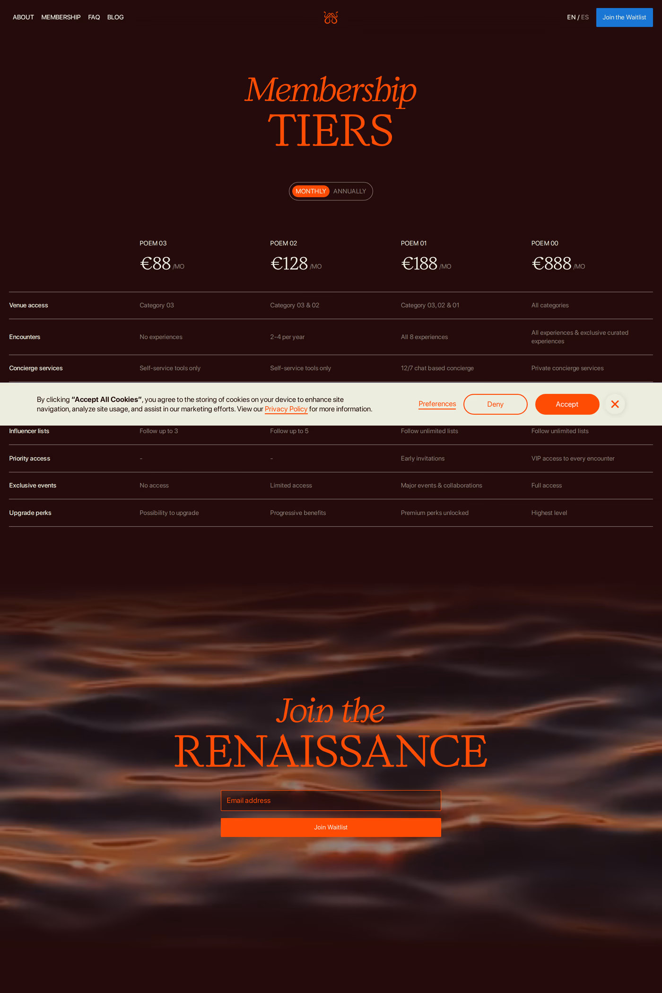Open the BLOG nav link

115,17
